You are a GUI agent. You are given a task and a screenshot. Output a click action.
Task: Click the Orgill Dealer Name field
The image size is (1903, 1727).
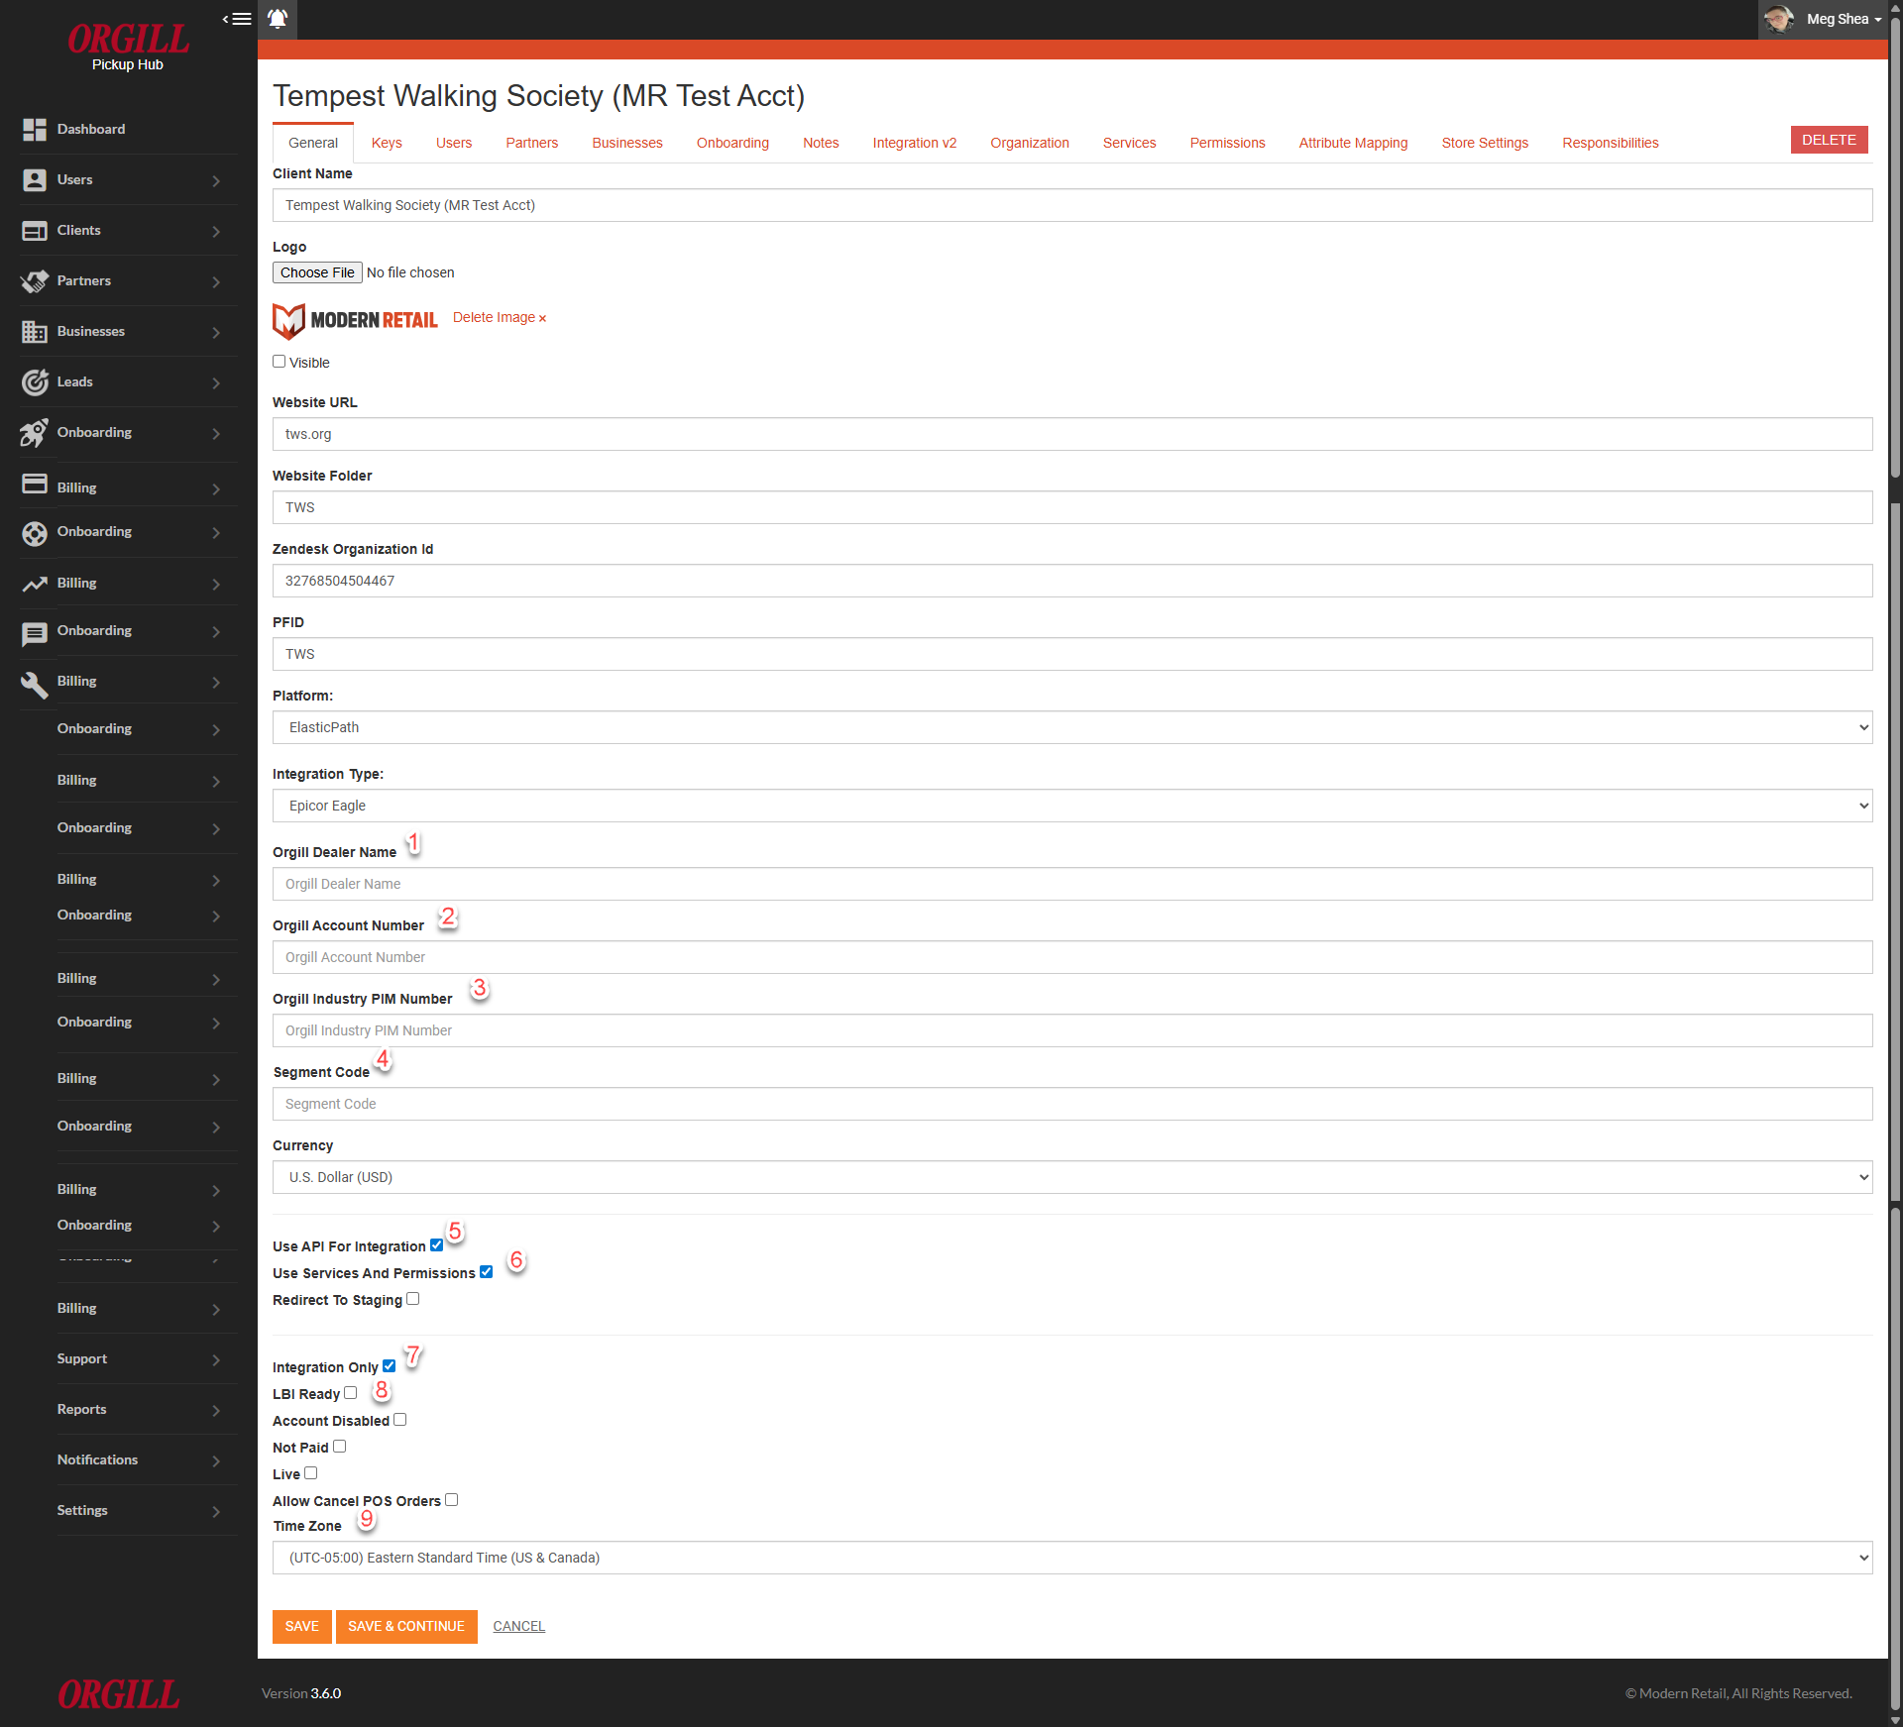pyautogui.click(x=1072, y=884)
